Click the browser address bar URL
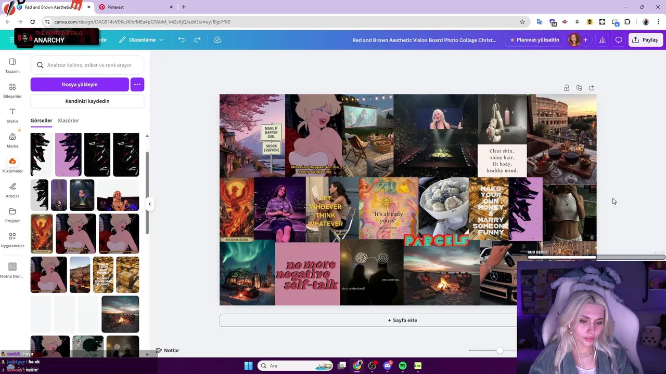Screen dimensions: 666x374 point(143,22)
